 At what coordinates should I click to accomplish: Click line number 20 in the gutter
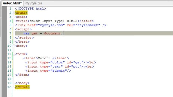point(9,87)
